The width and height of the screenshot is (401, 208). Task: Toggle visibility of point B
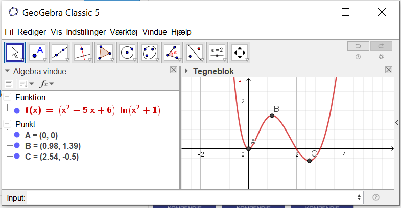pos(17,145)
